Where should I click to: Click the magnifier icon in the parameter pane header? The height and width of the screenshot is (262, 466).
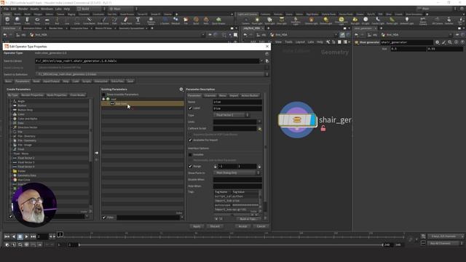[450, 42]
